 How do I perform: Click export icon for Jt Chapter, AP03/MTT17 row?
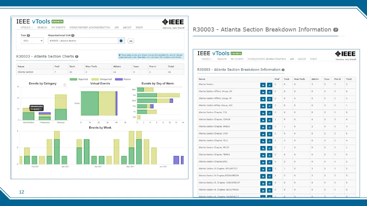click(270, 169)
